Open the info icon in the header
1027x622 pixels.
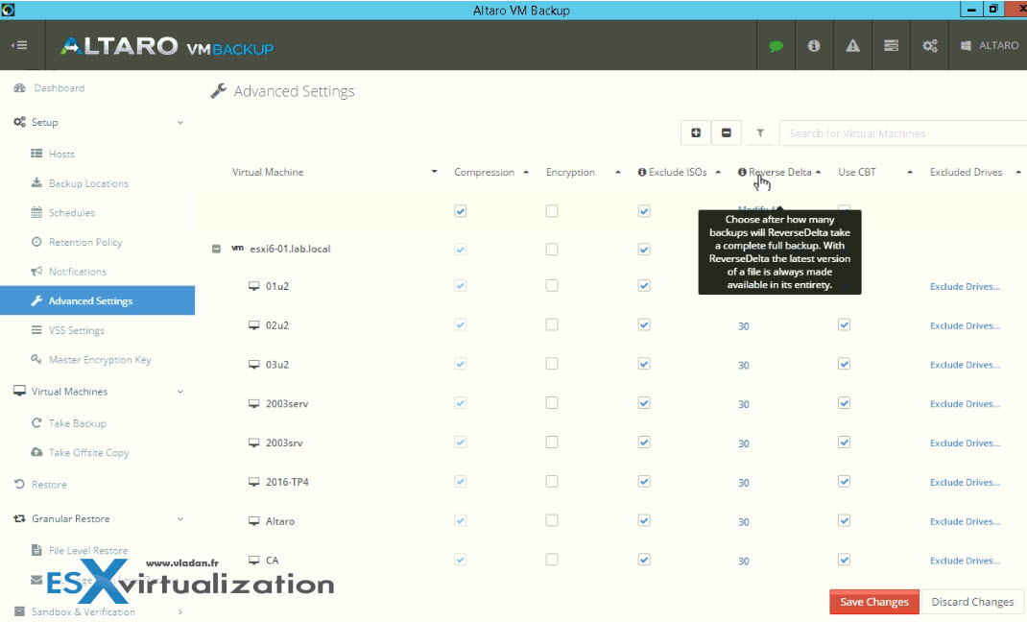point(814,46)
